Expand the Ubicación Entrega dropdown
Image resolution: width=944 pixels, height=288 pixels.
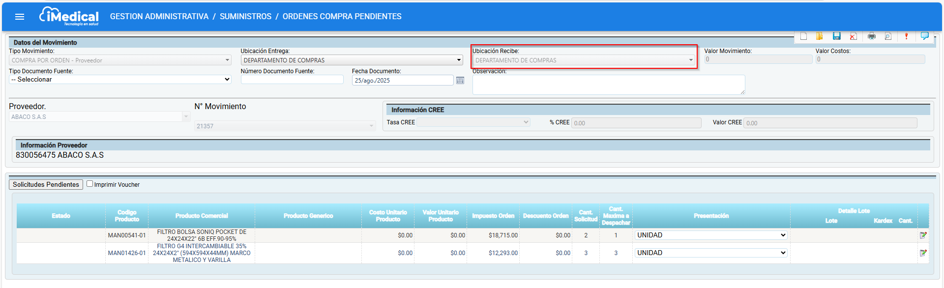352,60
